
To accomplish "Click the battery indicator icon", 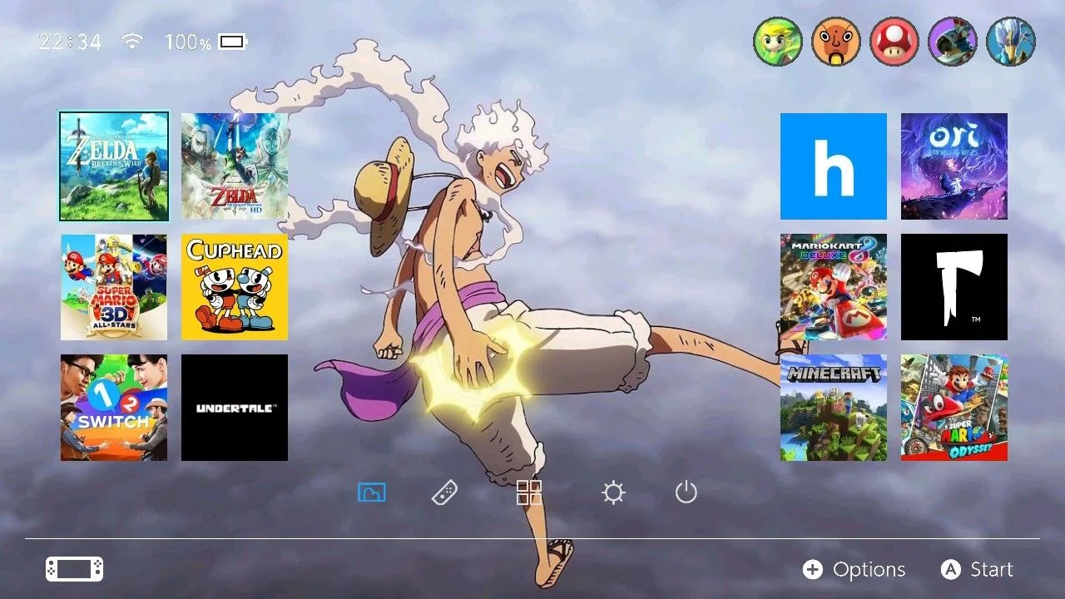I will coord(233,41).
